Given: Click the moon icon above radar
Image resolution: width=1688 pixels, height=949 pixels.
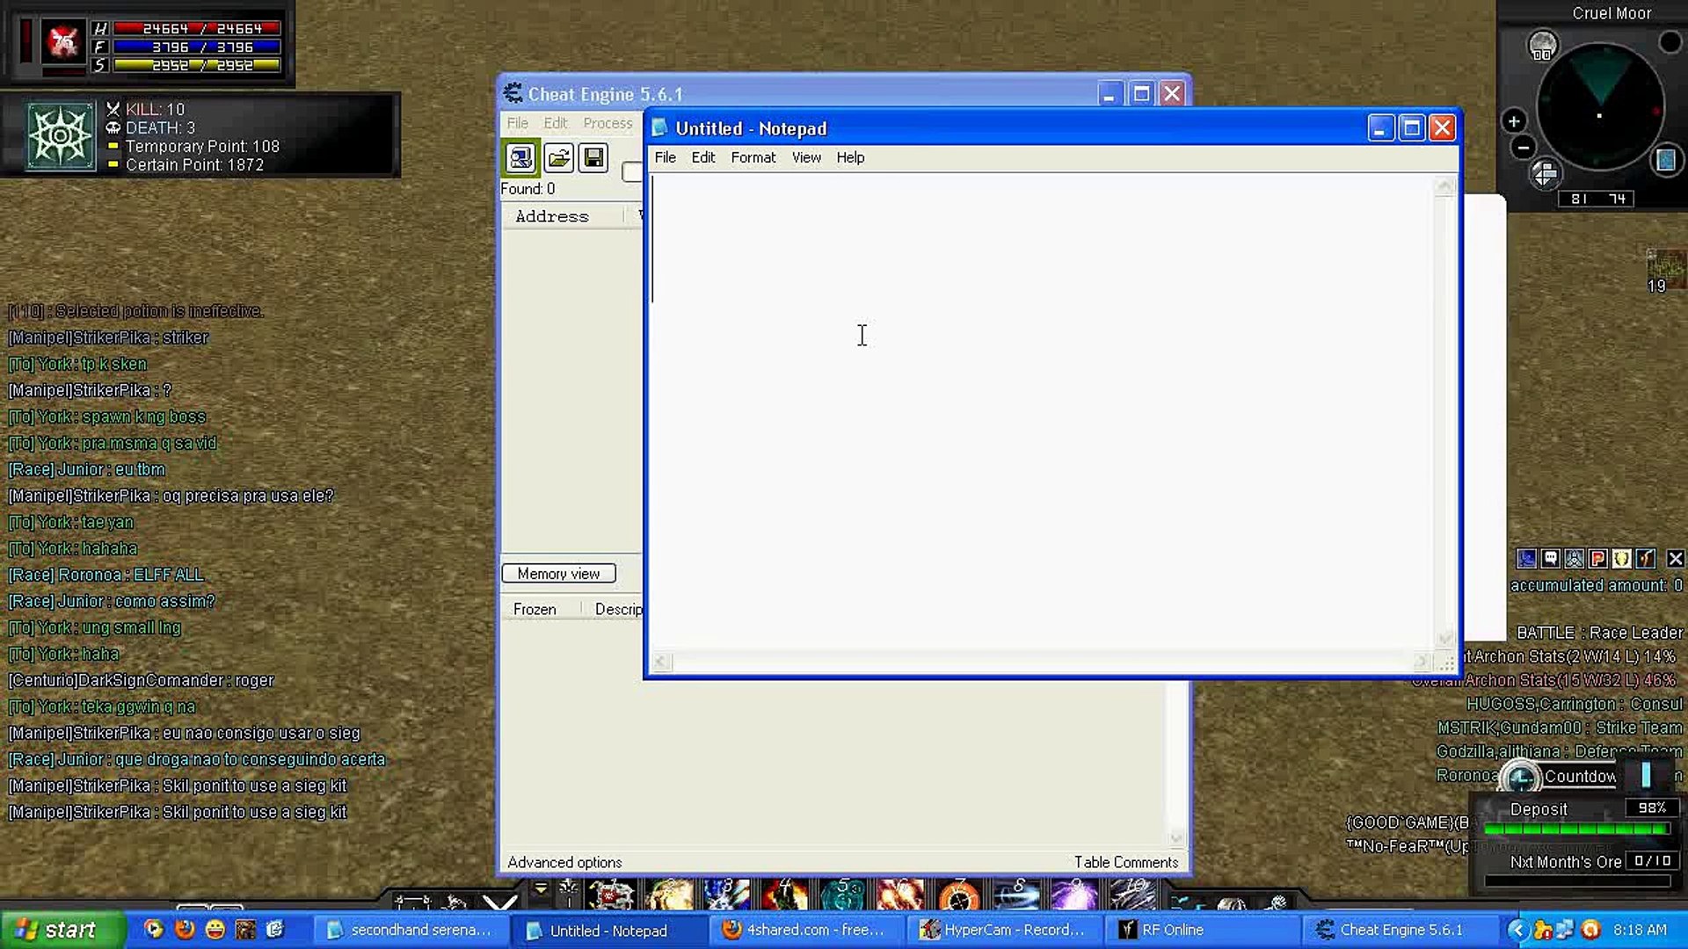Looking at the screenshot, I should [x=1542, y=44].
